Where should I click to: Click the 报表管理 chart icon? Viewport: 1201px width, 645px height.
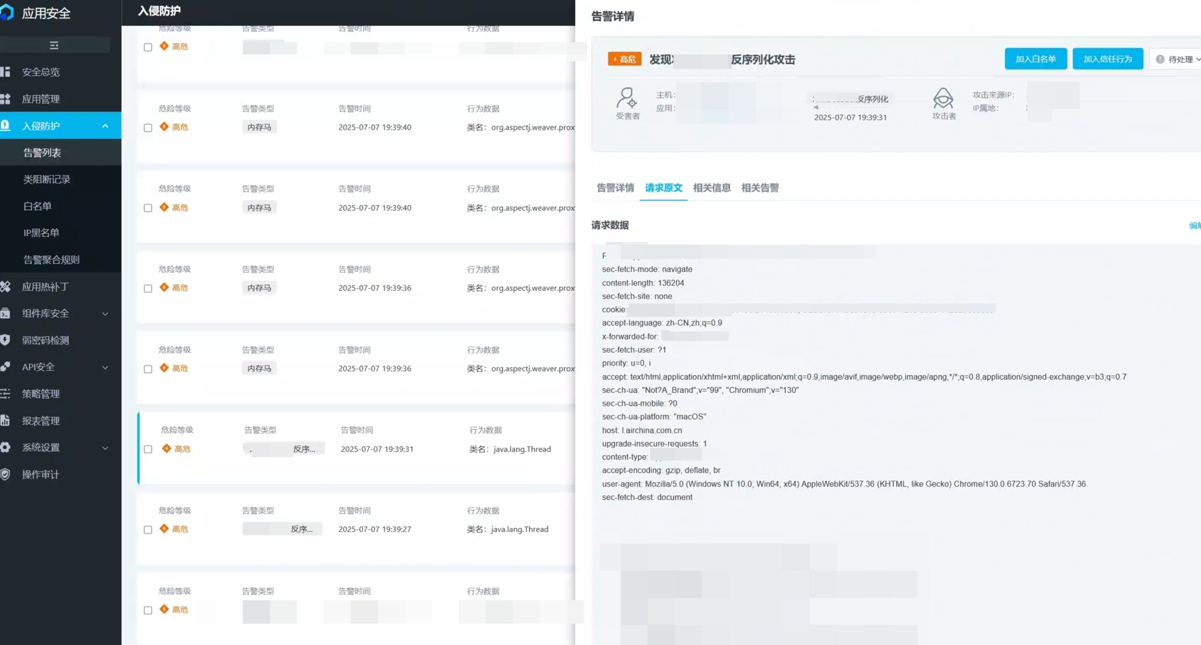[5, 420]
